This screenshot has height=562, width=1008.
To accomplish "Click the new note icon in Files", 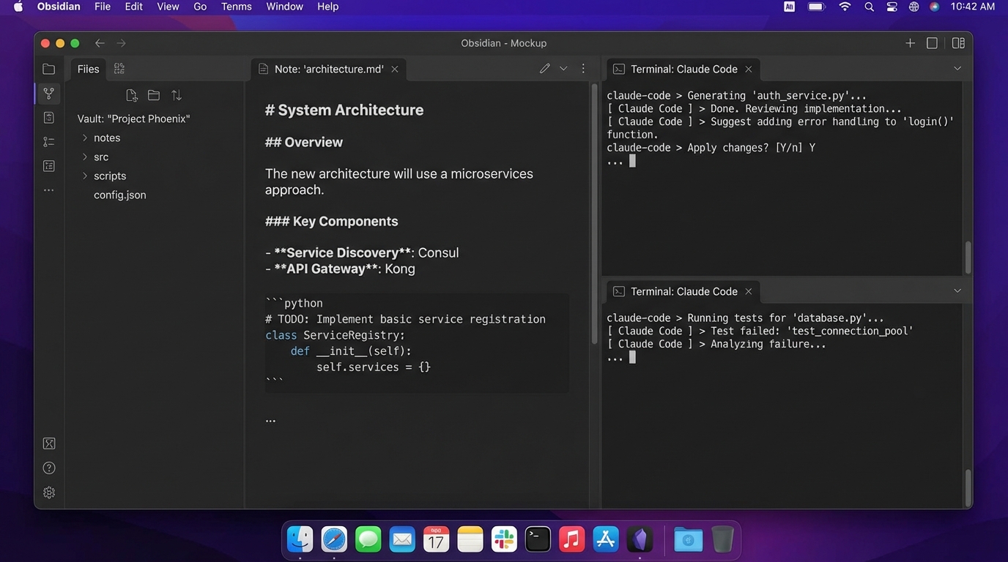I will coord(132,95).
